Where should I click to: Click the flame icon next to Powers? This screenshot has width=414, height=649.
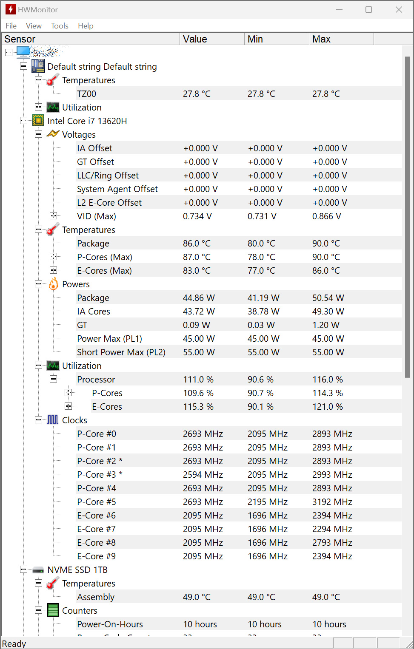click(x=53, y=284)
